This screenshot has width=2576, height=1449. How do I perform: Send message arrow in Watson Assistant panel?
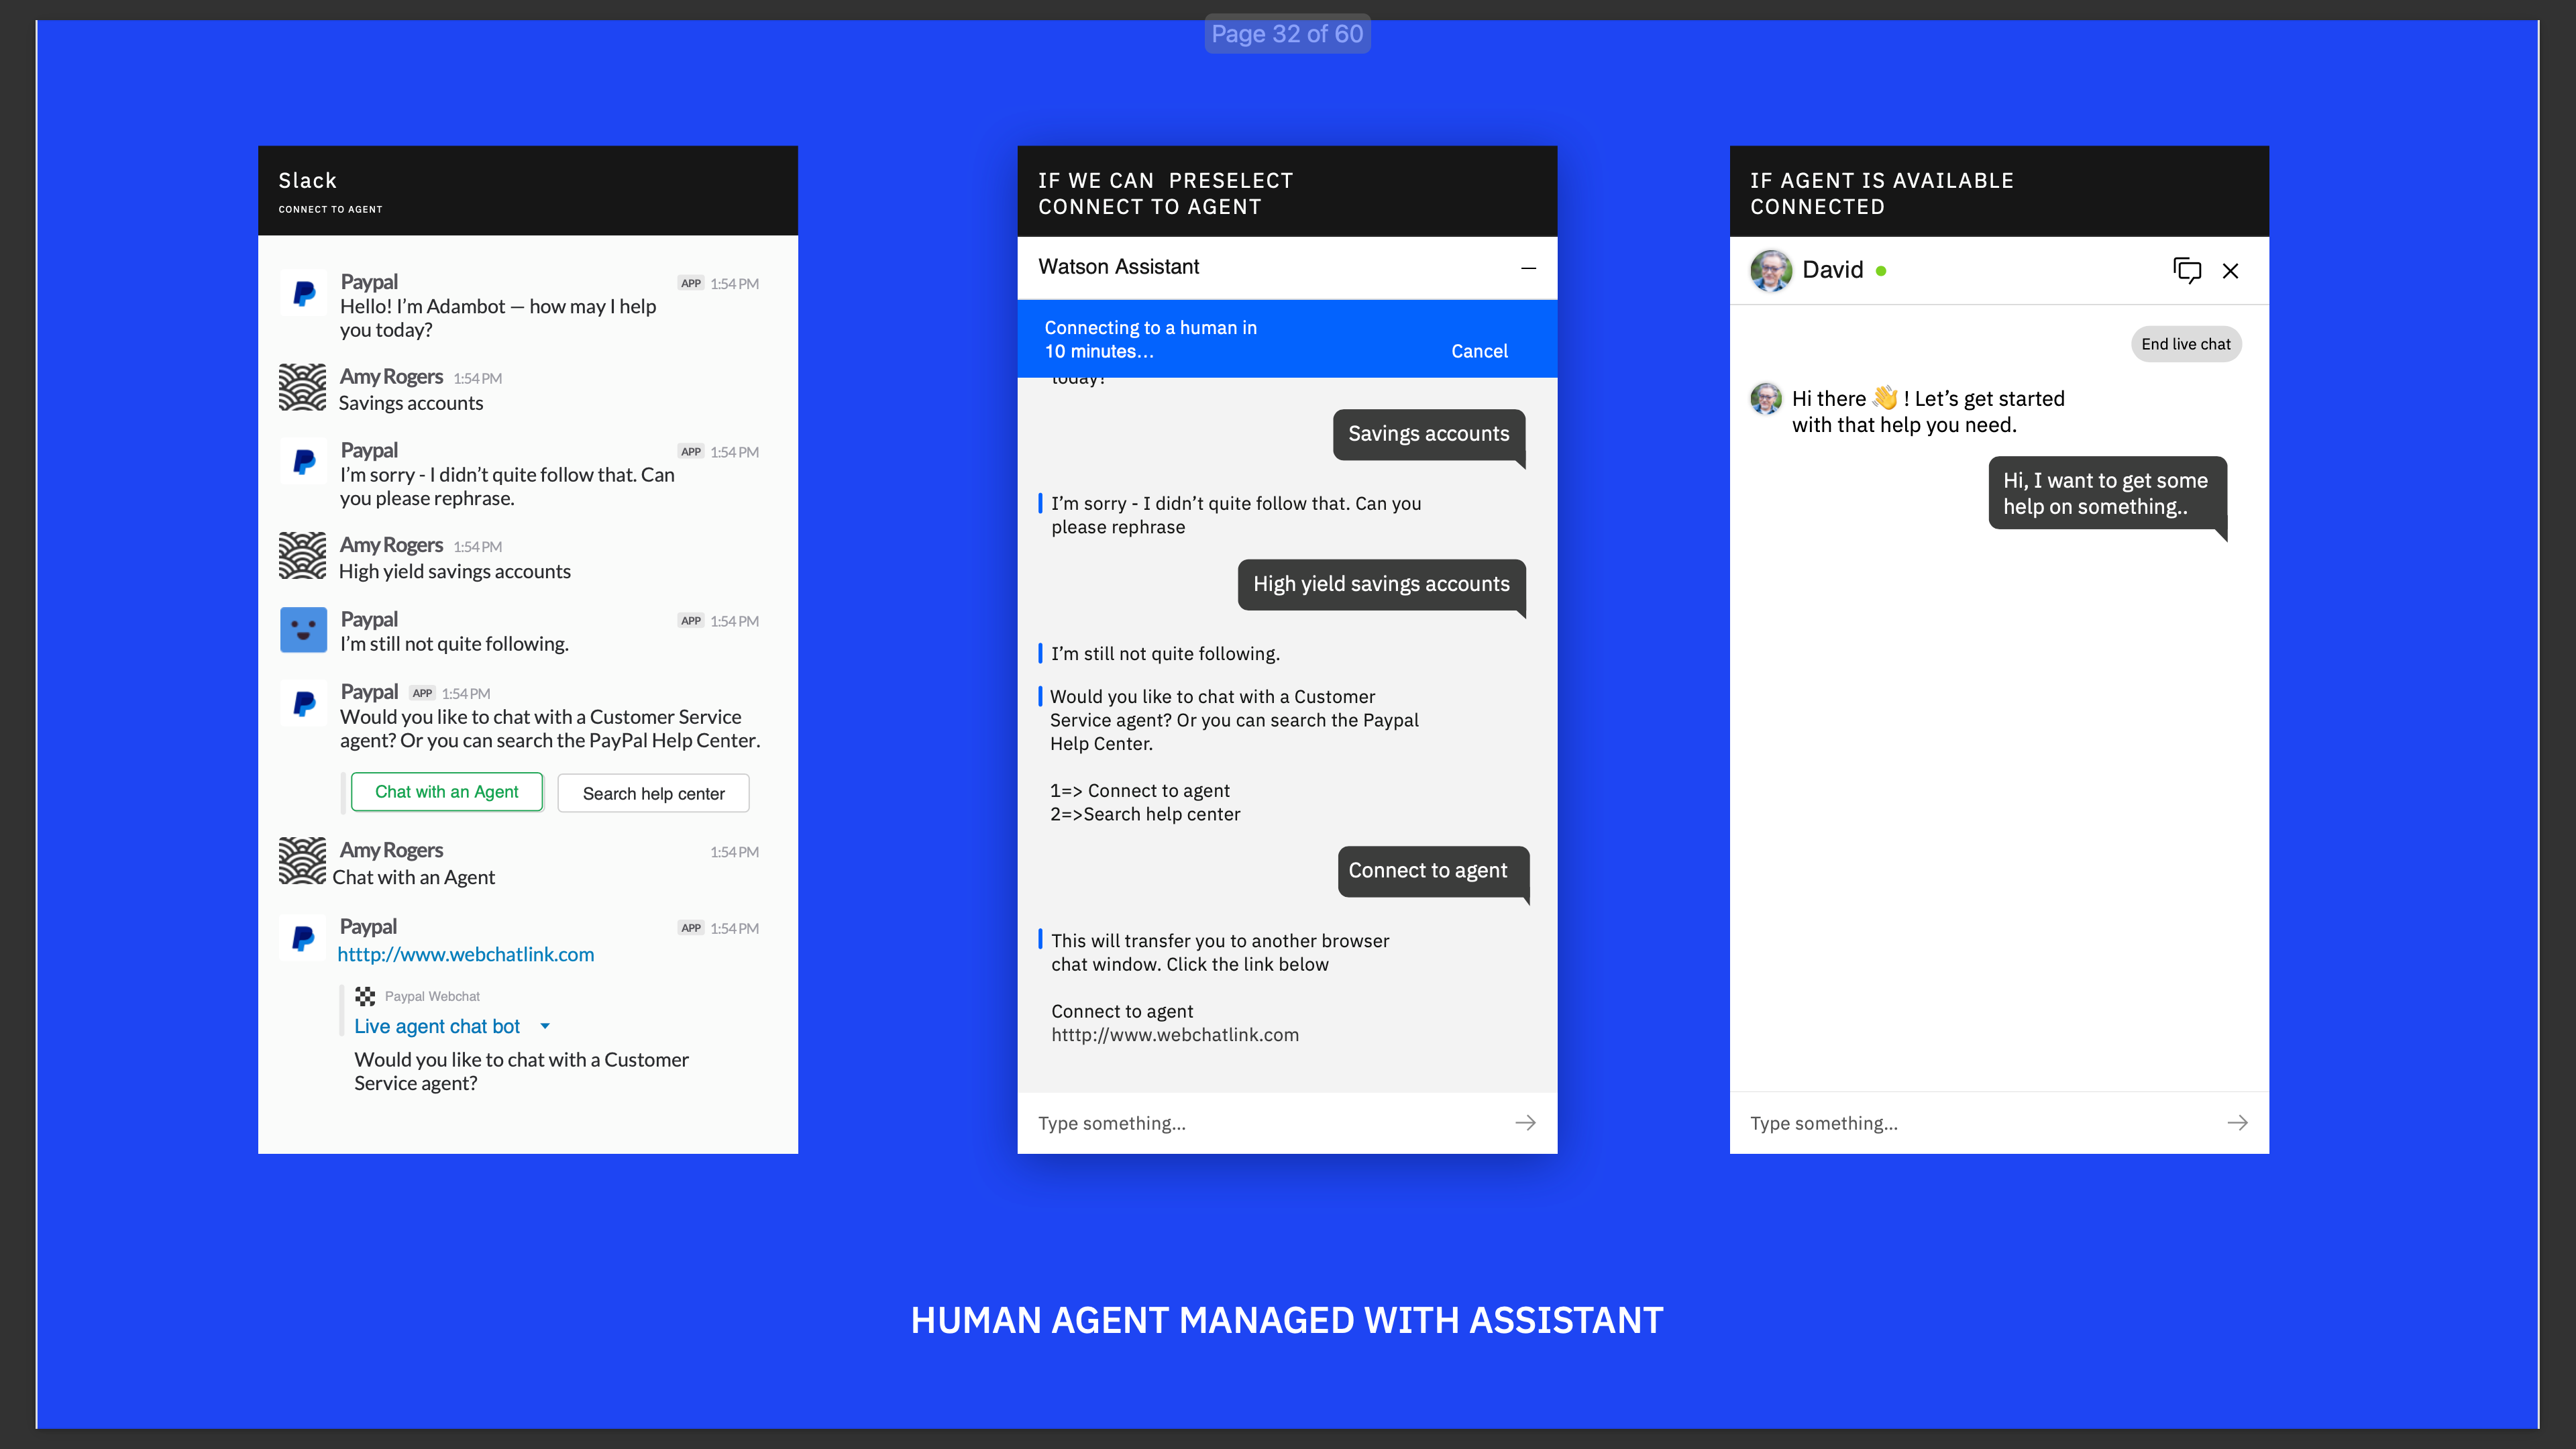tap(1525, 1123)
